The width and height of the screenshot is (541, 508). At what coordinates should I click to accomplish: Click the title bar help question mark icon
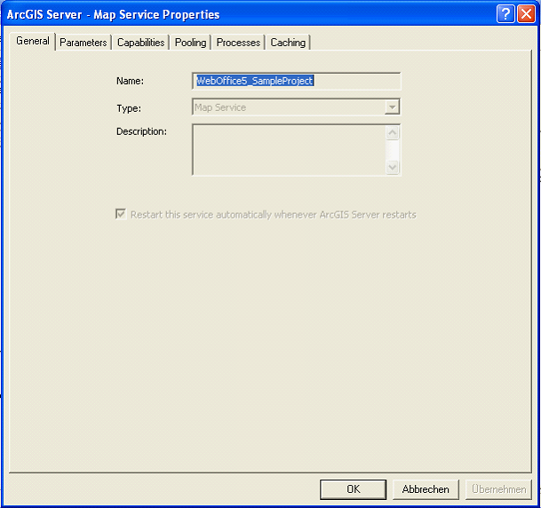(505, 14)
